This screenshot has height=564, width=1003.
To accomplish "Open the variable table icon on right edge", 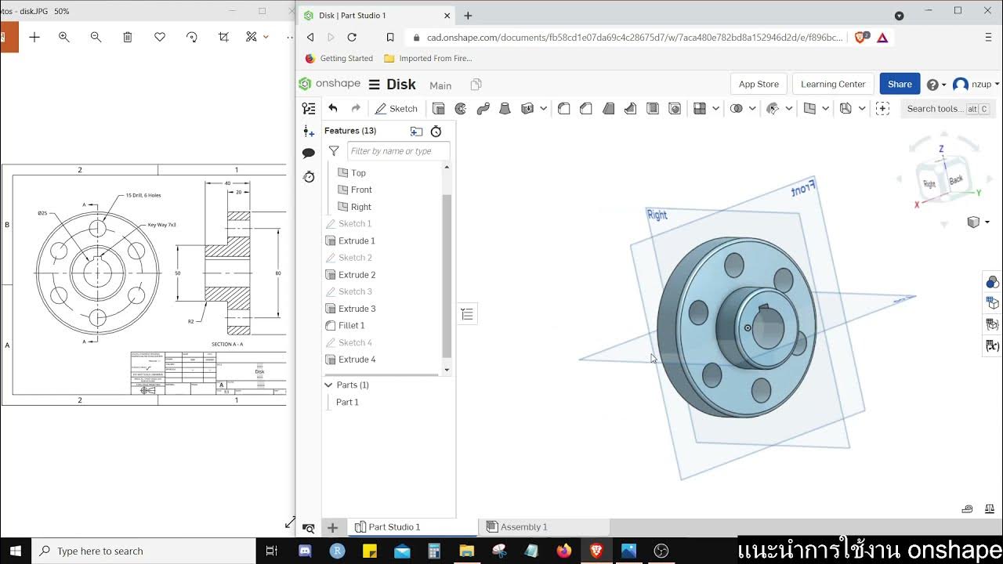I will [992, 345].
